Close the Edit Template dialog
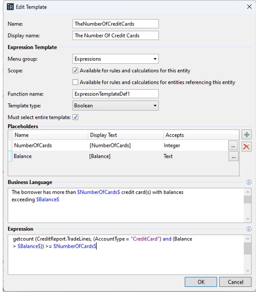Image resolution: width=256 pixels, height=292 pixels. pos(249,7)
